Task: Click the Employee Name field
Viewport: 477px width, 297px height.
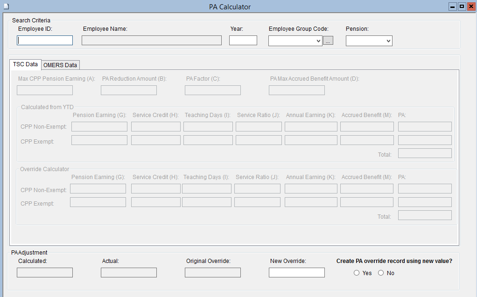Action: (151, 41)
